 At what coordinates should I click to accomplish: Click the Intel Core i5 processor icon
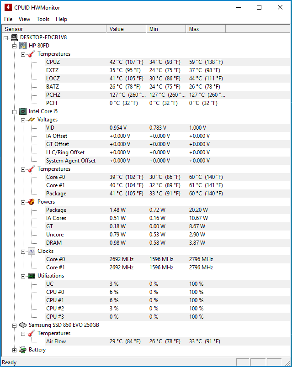pos(23,111)
